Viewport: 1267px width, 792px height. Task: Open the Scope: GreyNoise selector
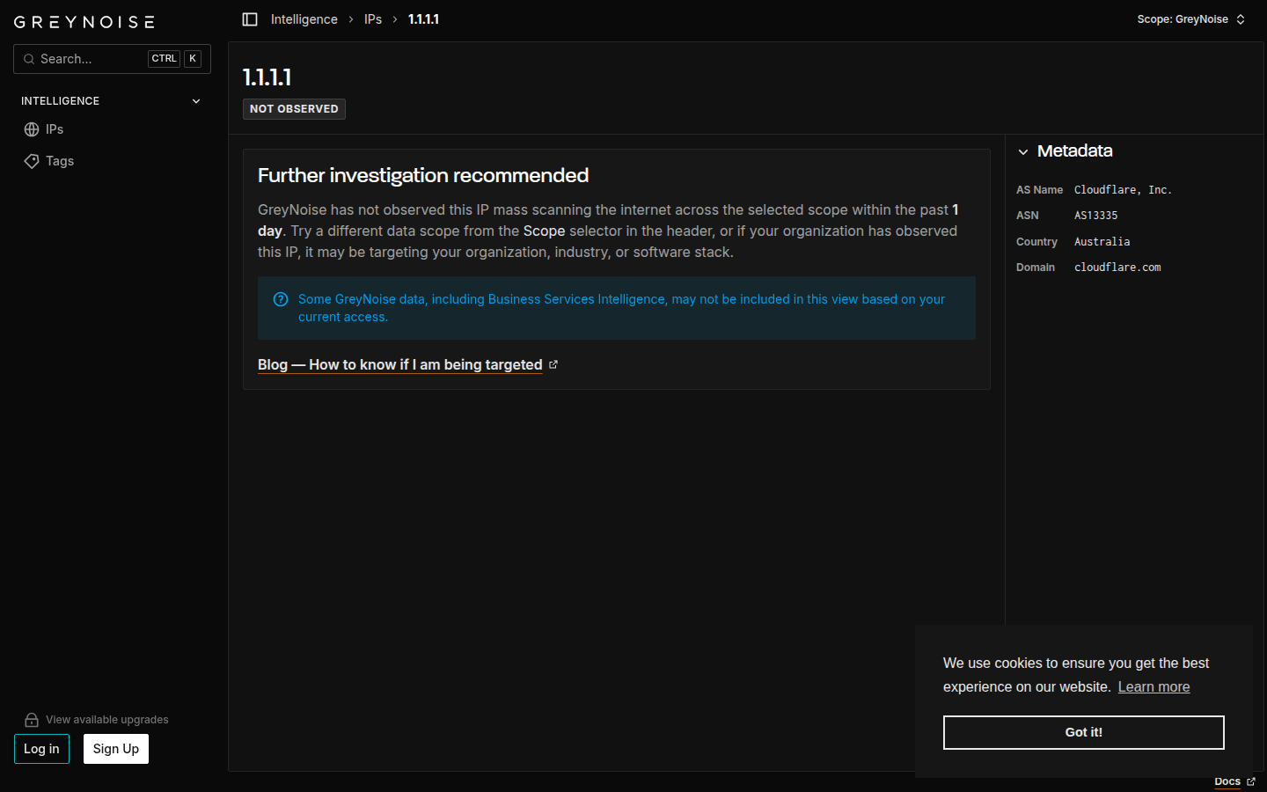tap(1191, 19)
